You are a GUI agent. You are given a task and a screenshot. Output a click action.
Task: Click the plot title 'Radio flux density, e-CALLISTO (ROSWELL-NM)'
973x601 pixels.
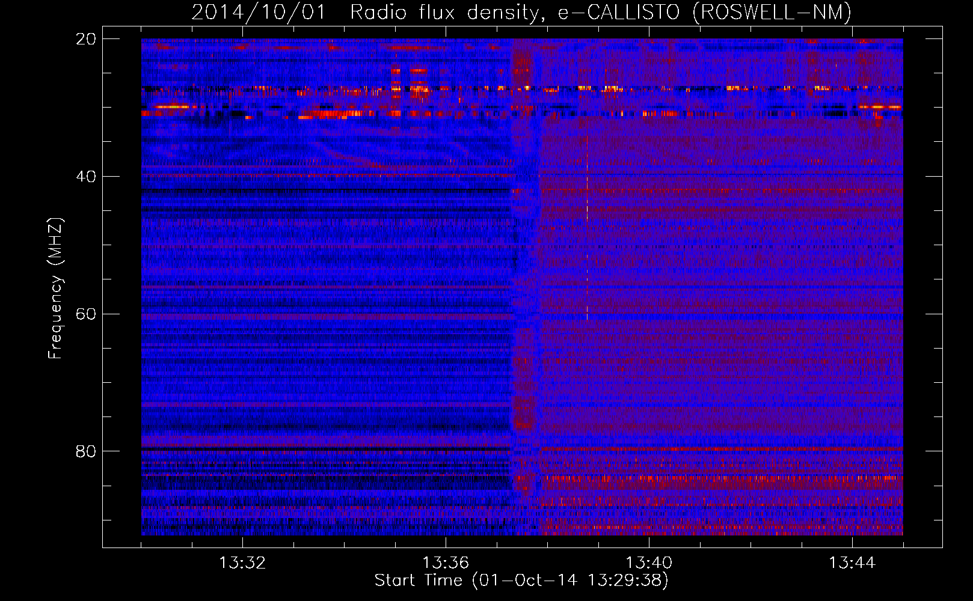pyautogui.click(x=601, y=12)
